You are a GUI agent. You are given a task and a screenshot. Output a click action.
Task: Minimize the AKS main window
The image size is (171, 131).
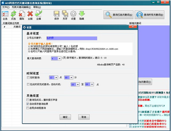tap(153, 2)
